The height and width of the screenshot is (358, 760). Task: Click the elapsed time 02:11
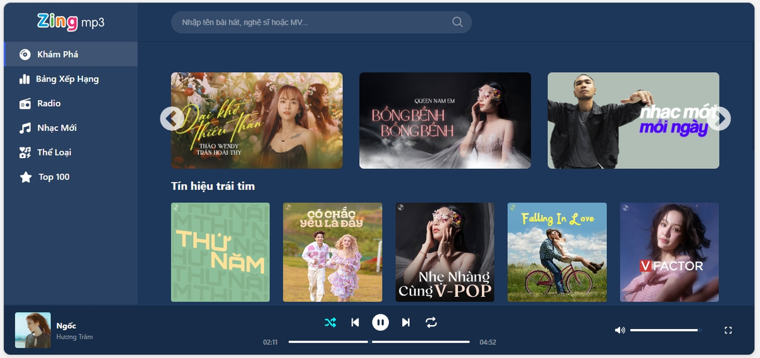(270, 342)
